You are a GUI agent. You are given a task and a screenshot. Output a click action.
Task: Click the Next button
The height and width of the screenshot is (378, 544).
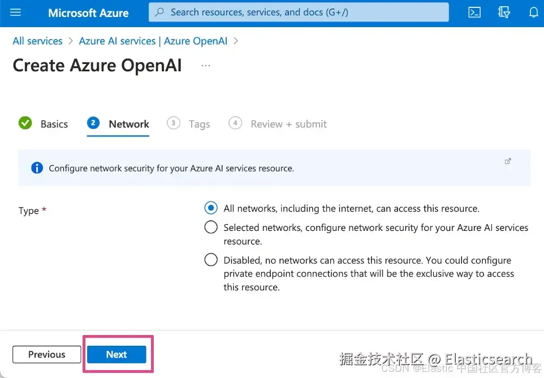pos(116,354)
